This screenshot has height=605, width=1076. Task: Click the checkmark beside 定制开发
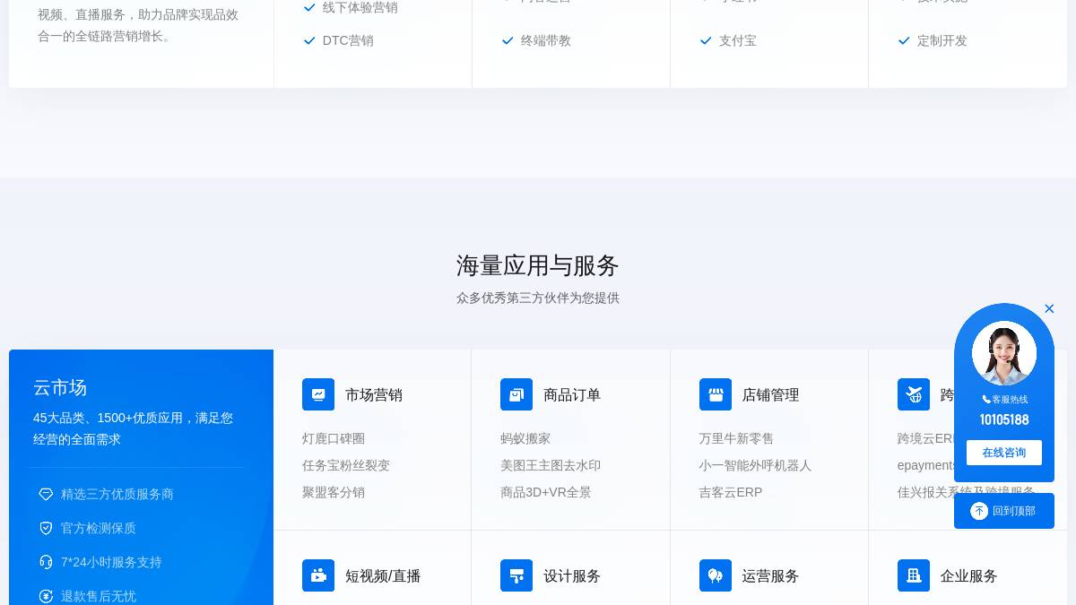click(904, 40)
